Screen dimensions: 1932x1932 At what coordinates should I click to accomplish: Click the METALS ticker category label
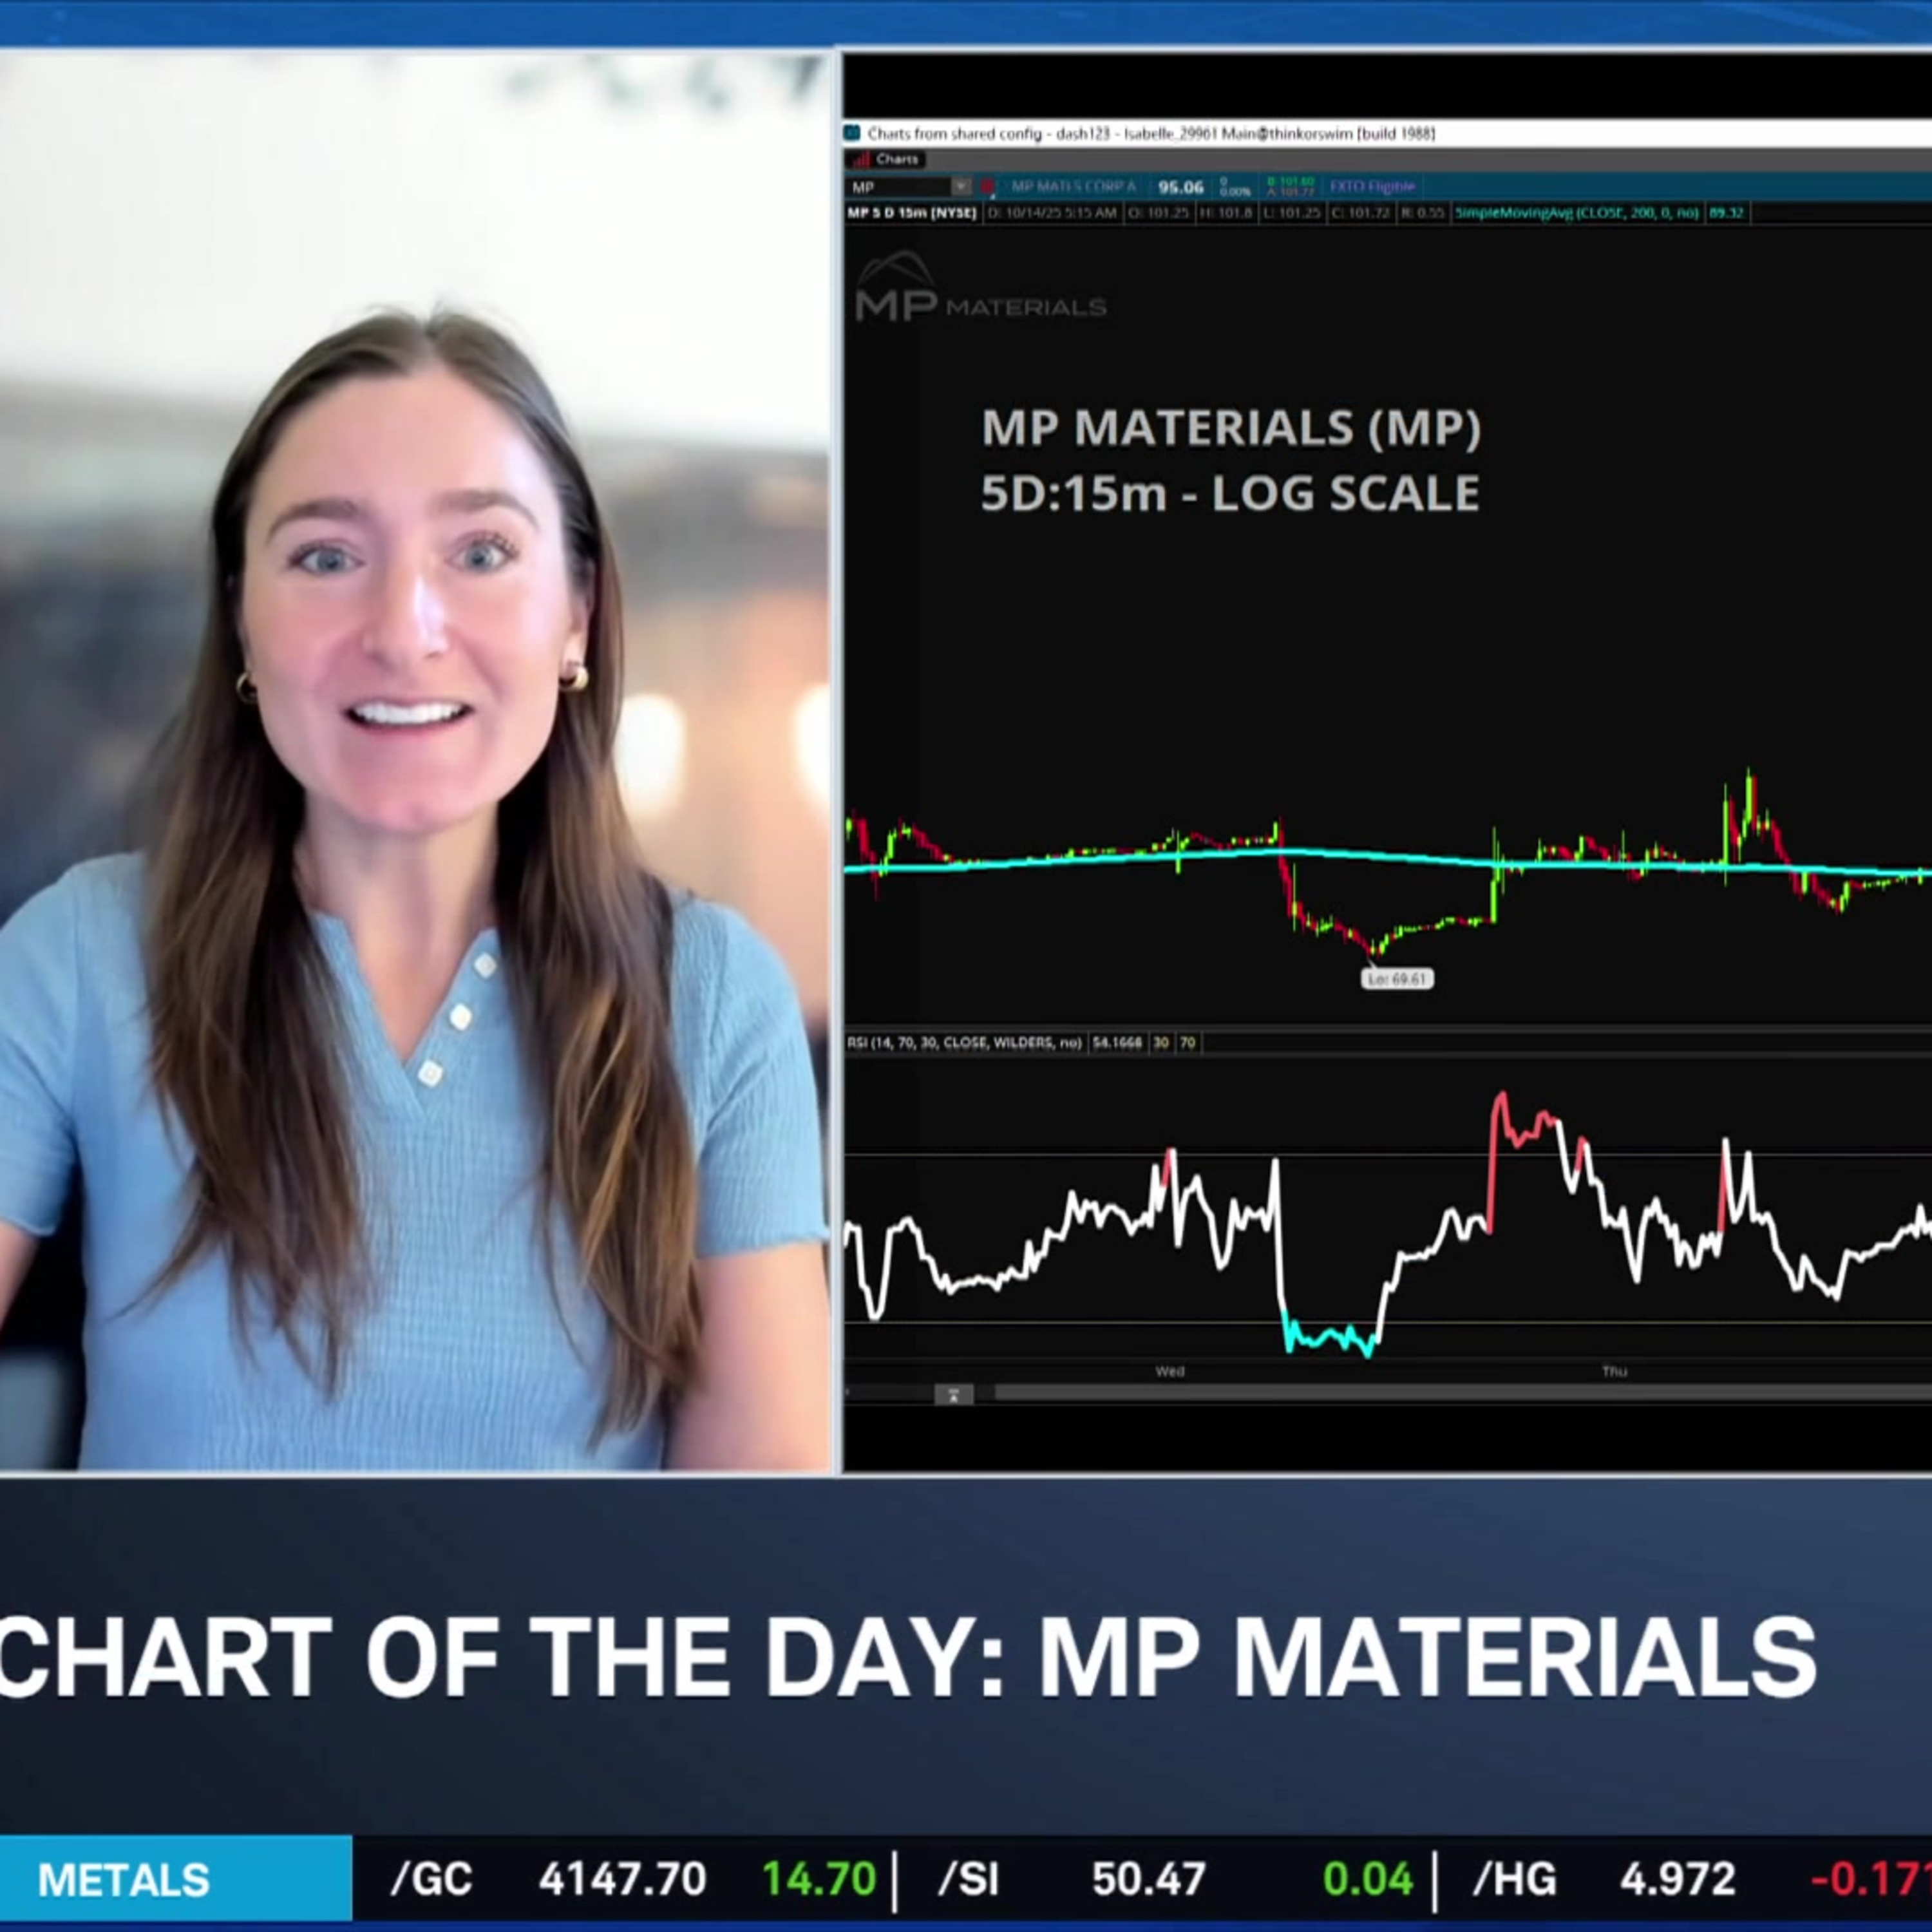(124, 1880)
